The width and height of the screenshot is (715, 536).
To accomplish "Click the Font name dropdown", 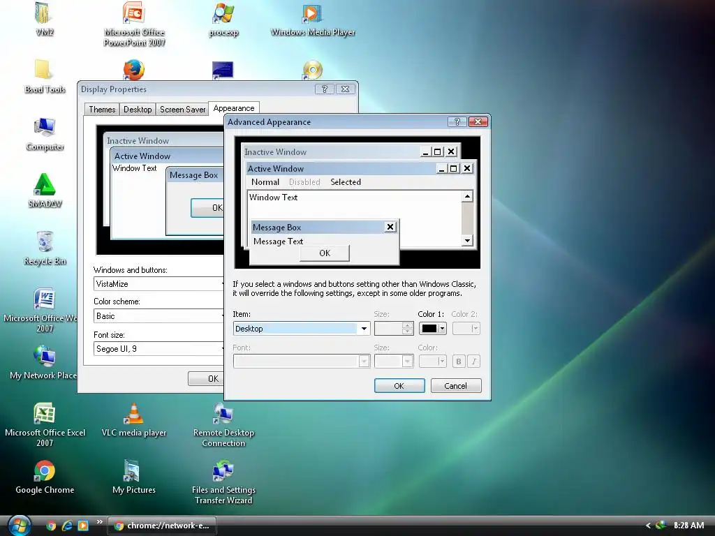I will (x=302, y=362).
